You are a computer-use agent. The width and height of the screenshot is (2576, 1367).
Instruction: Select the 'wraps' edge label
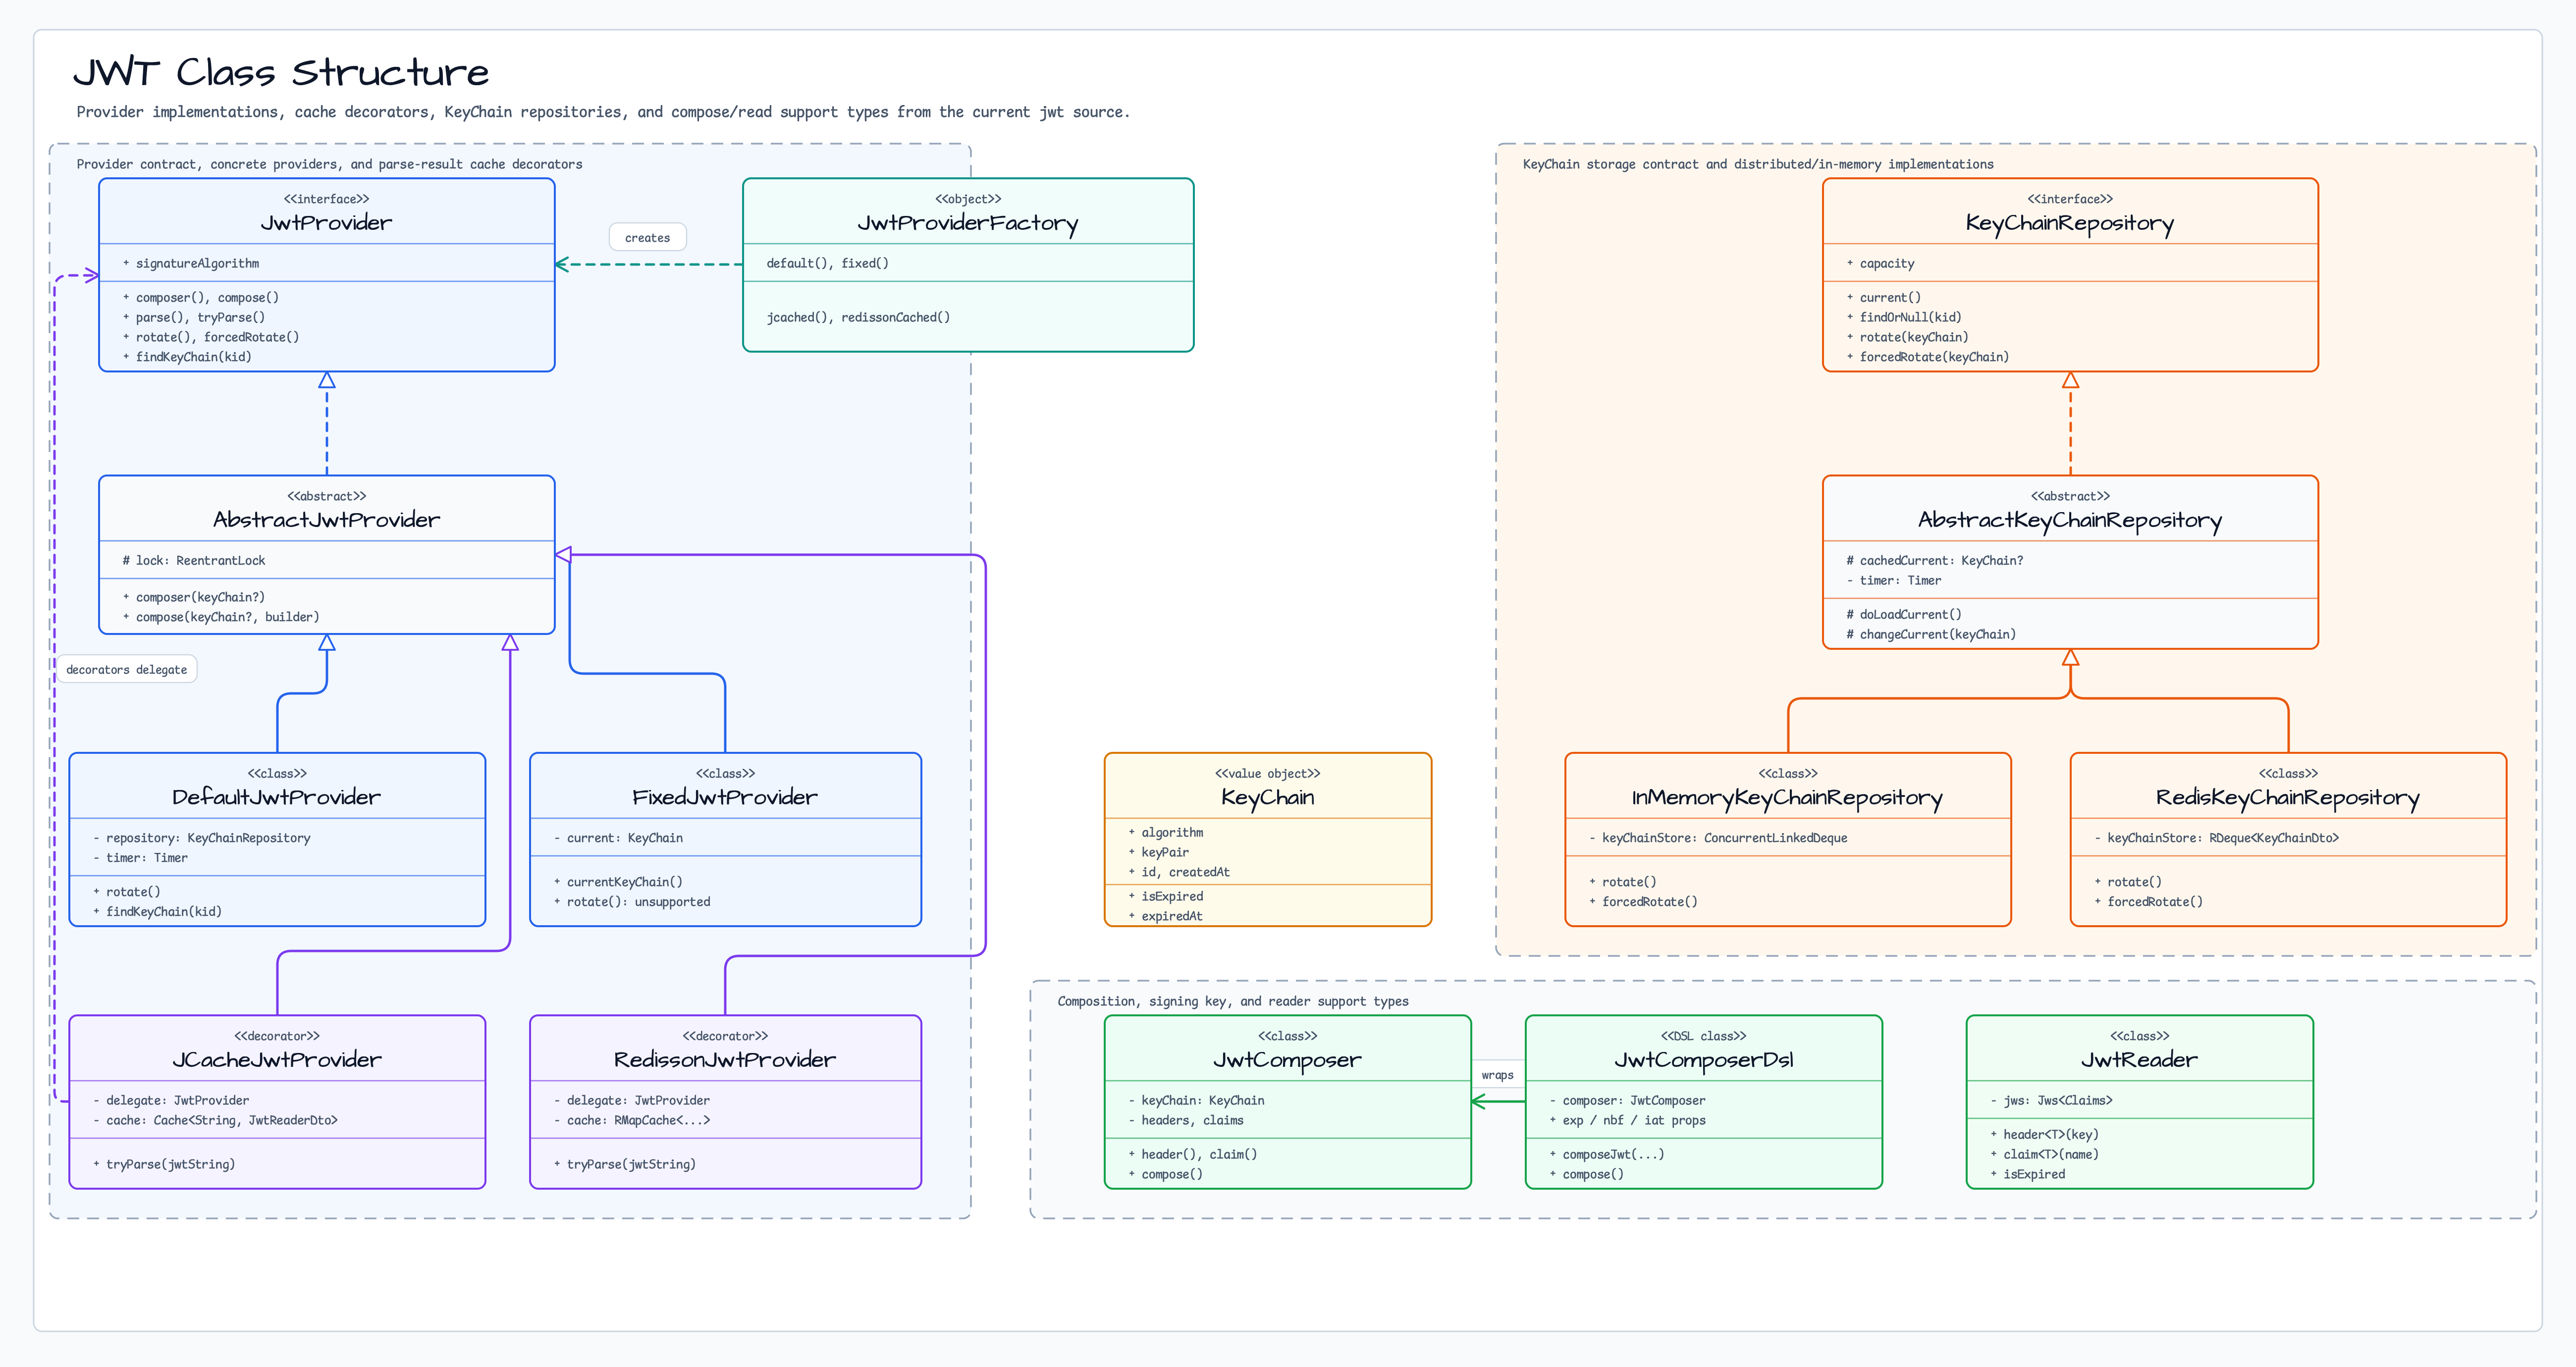click(1497, 1075)
